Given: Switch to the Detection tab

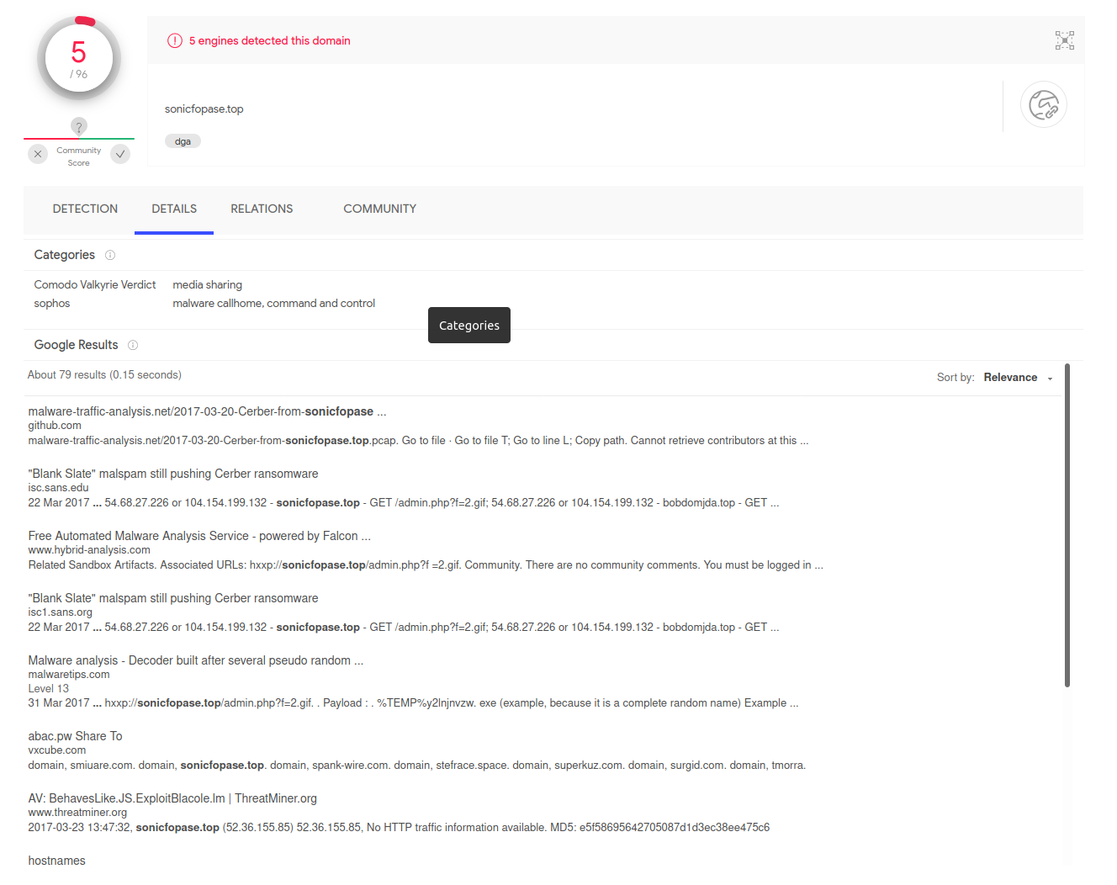Looking at the screenshot, I should 85,209.
